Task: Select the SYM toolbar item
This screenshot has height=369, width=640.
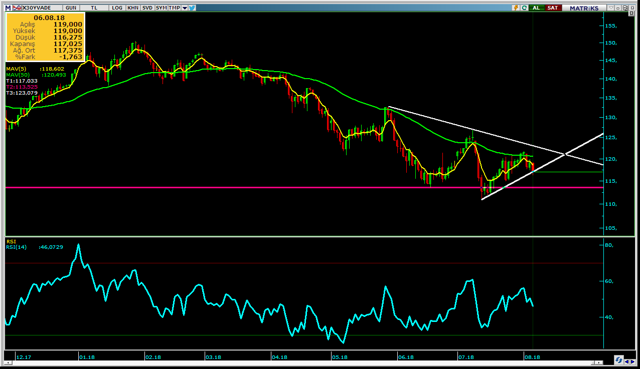Action: point(161,8)
